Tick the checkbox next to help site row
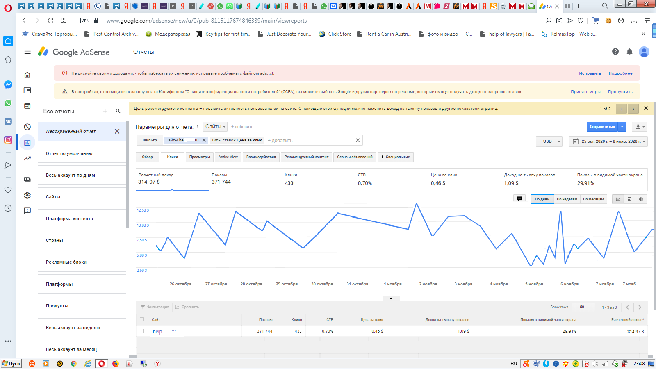656x369 pixels. pyautogui.click(x=142, y=331)
